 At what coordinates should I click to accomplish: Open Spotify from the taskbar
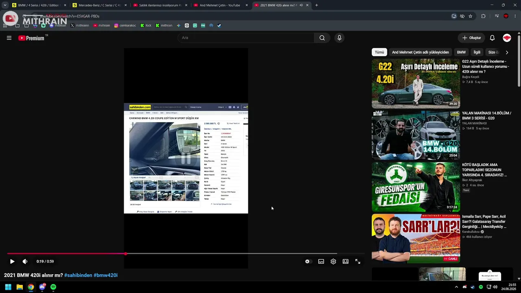click(x=53, y=287)
